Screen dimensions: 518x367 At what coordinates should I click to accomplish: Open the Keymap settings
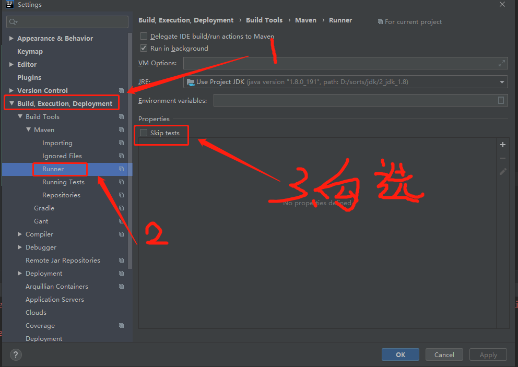(30, 52)
